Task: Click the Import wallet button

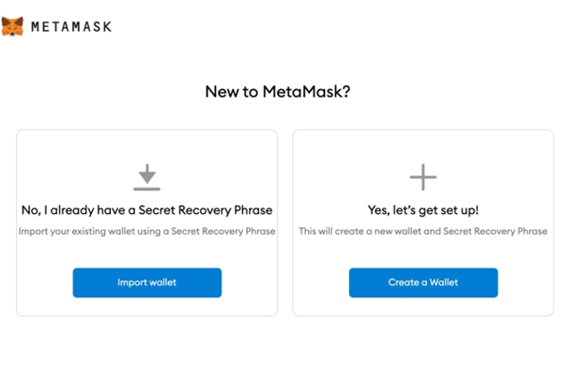Action: point(147,282)
